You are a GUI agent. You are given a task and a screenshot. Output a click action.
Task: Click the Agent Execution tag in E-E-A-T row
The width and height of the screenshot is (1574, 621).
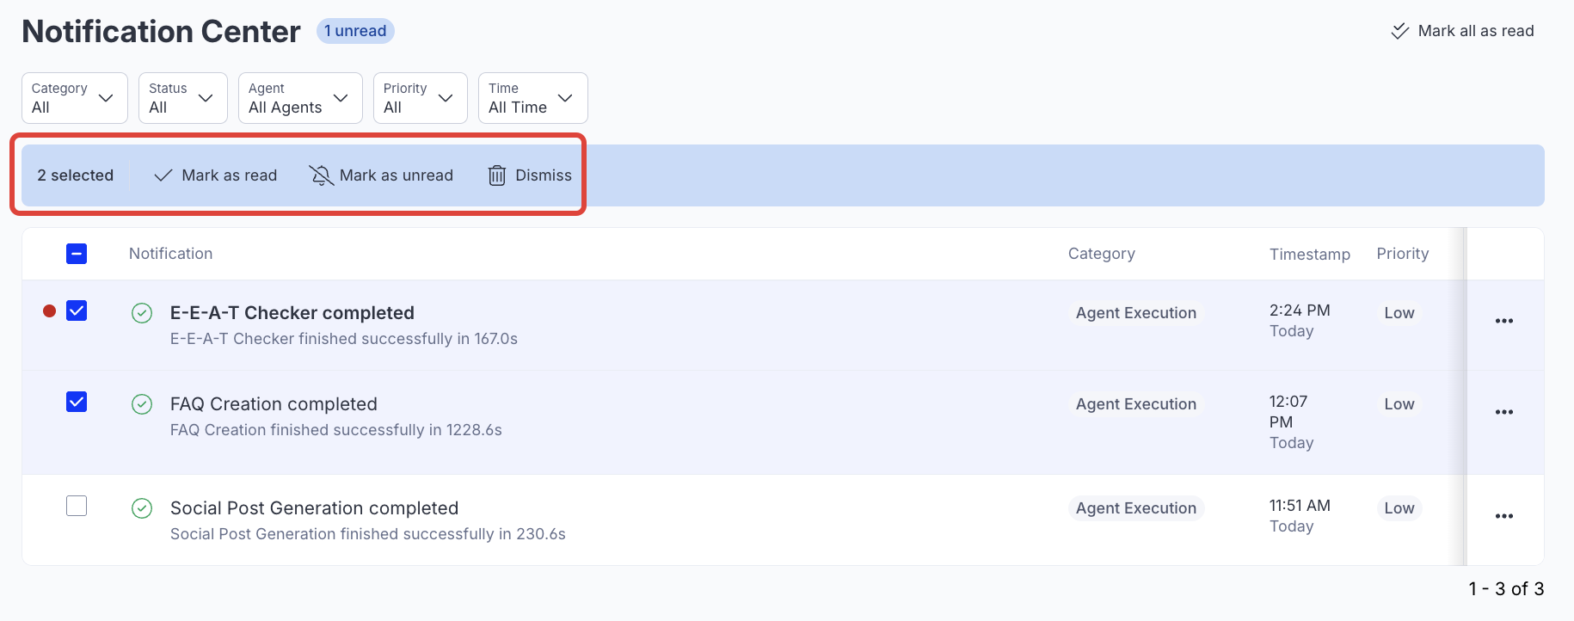tap(1136, 313)
